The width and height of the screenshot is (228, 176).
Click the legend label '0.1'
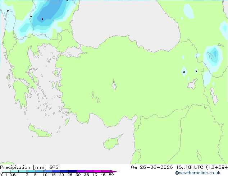point(4,175)
